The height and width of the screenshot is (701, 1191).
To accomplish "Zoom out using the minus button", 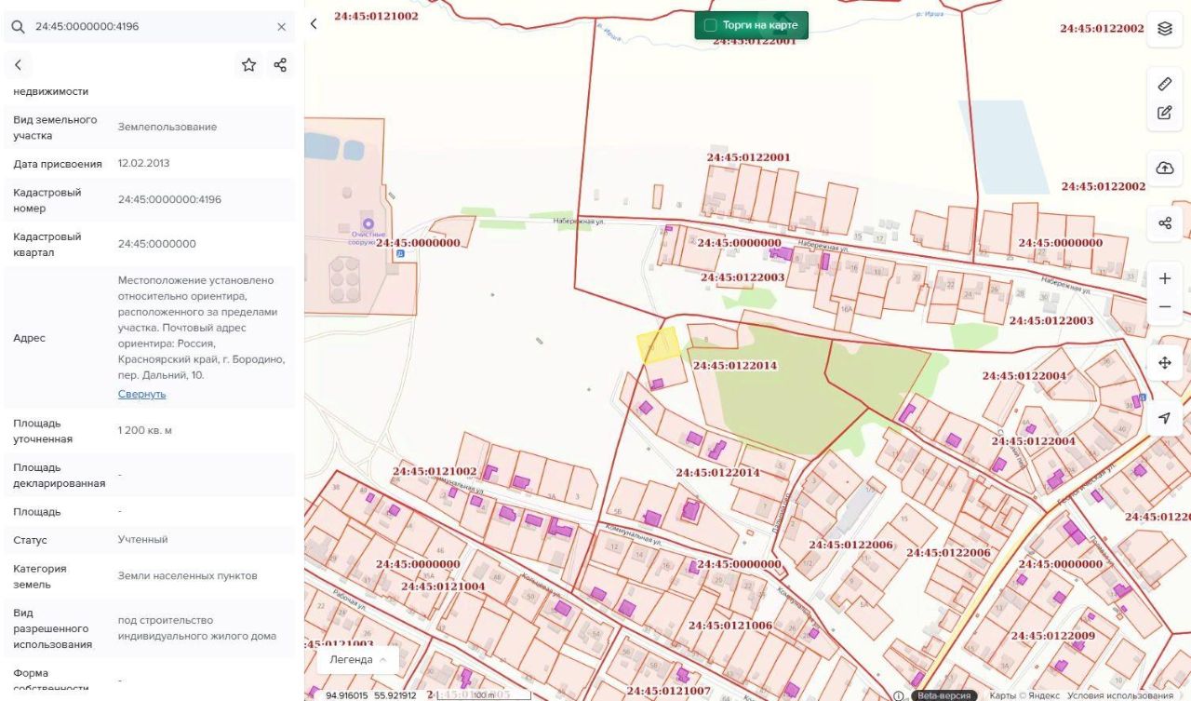I will click(x=1164, y=307).
